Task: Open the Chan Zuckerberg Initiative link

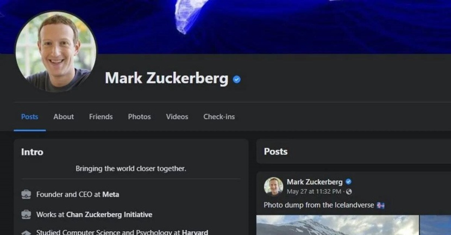Action: [x=109, y=214]
